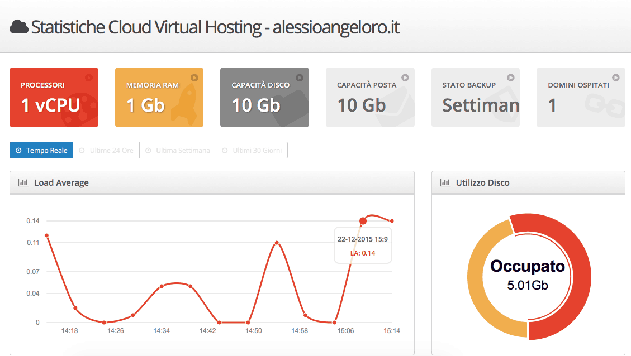Click the play icon on Capacità Disco card

tap(300, 78)
